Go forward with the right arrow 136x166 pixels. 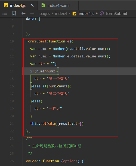32,14
